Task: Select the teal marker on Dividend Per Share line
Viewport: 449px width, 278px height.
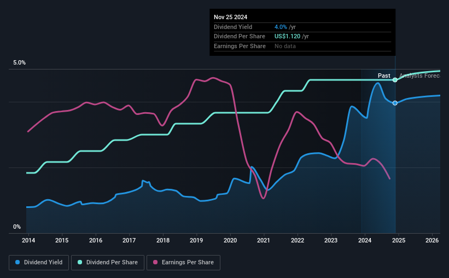Action: 395,80
